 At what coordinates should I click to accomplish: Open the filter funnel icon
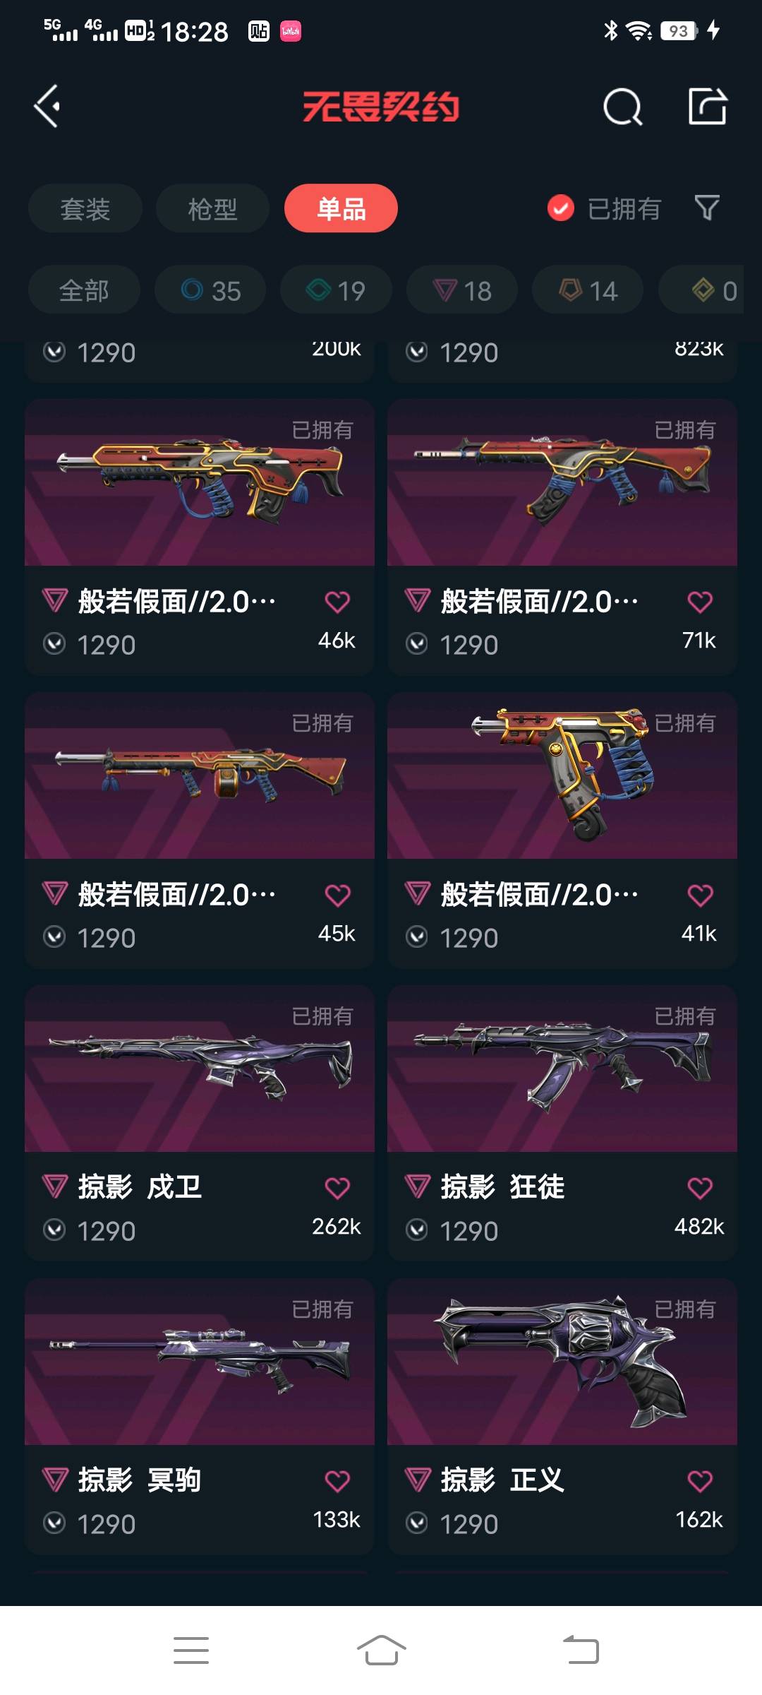click(x=707, y=208)
